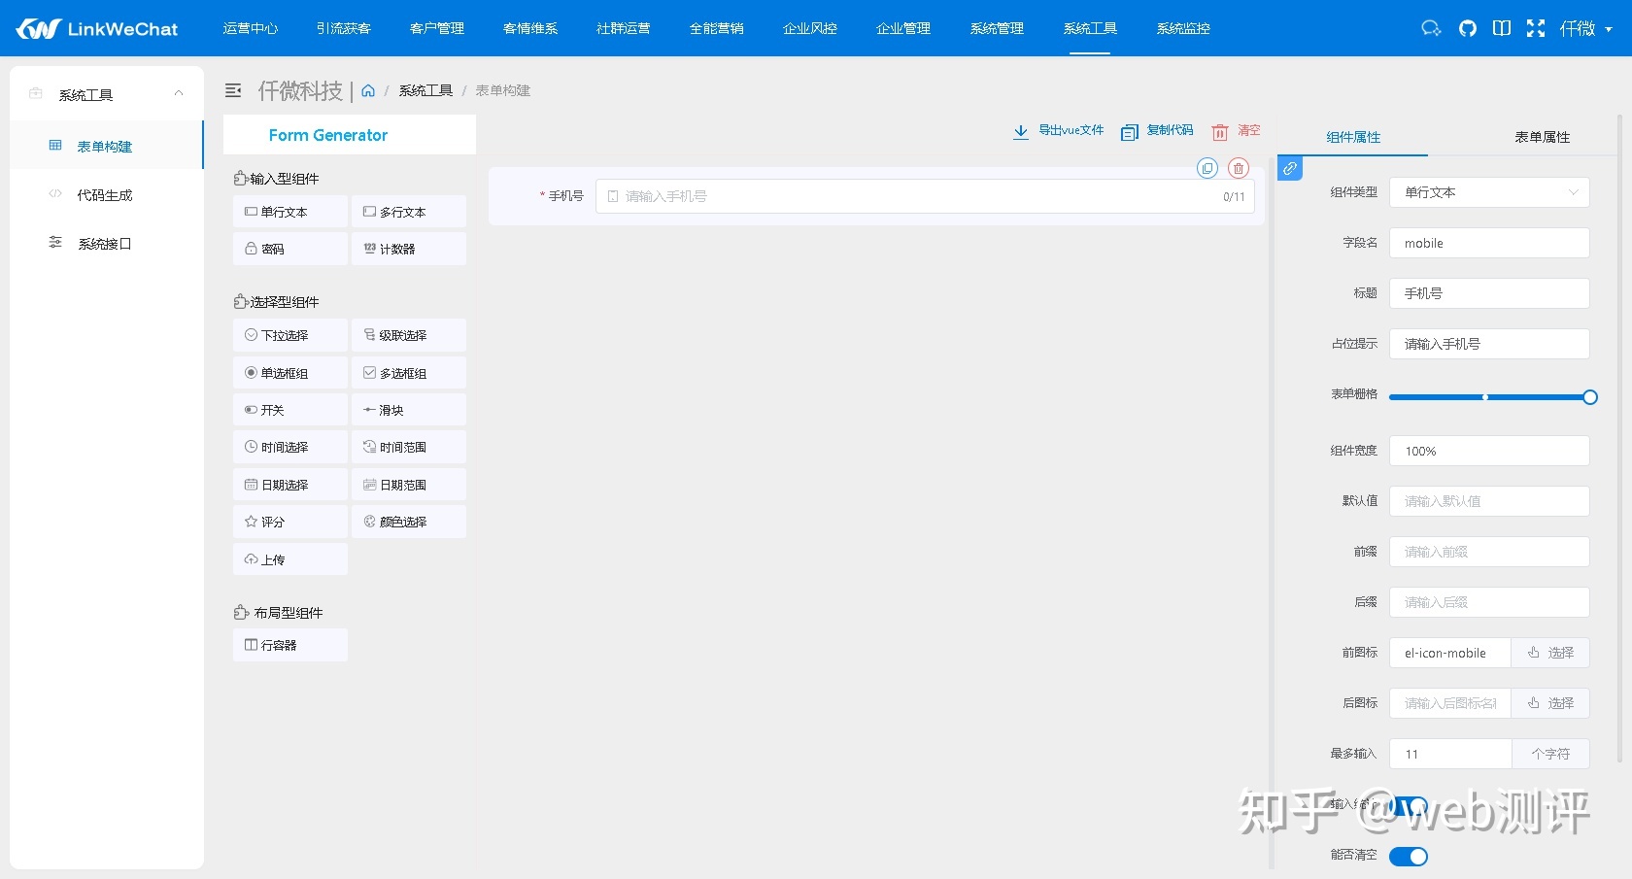The image size is (1632, 879).
Task: Click the blue link icon at panel corner
Action: click(1290, 168)
